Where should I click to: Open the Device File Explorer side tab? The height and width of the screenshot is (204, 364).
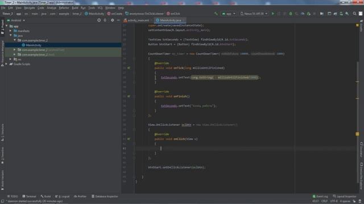362,176
